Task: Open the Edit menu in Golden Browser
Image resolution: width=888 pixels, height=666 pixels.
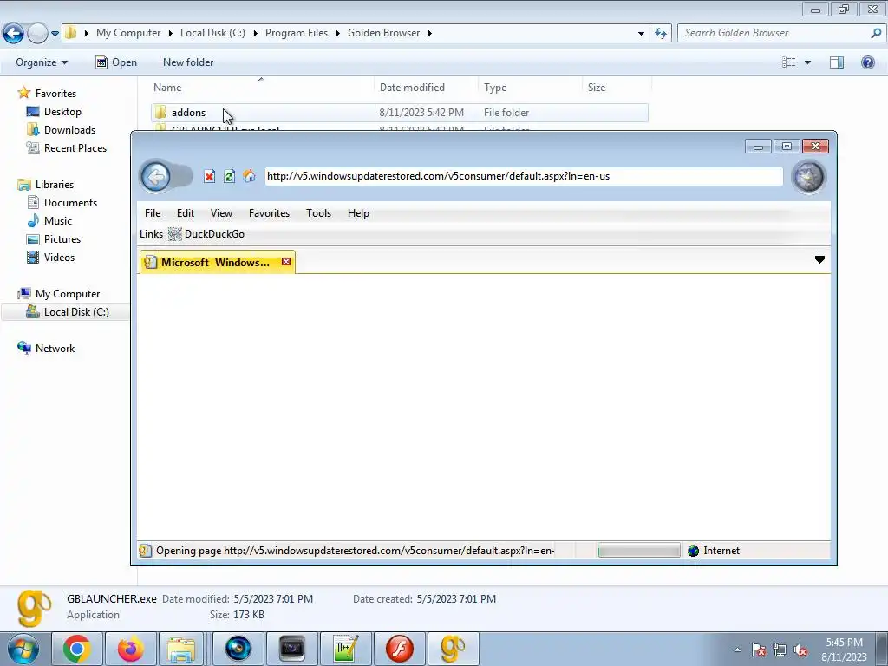Action: (186, 213)
